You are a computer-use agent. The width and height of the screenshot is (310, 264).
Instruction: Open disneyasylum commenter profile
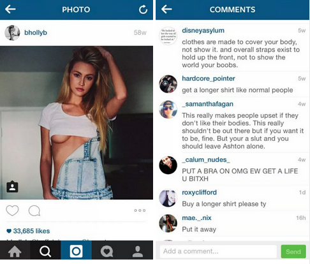pos(203,31)
